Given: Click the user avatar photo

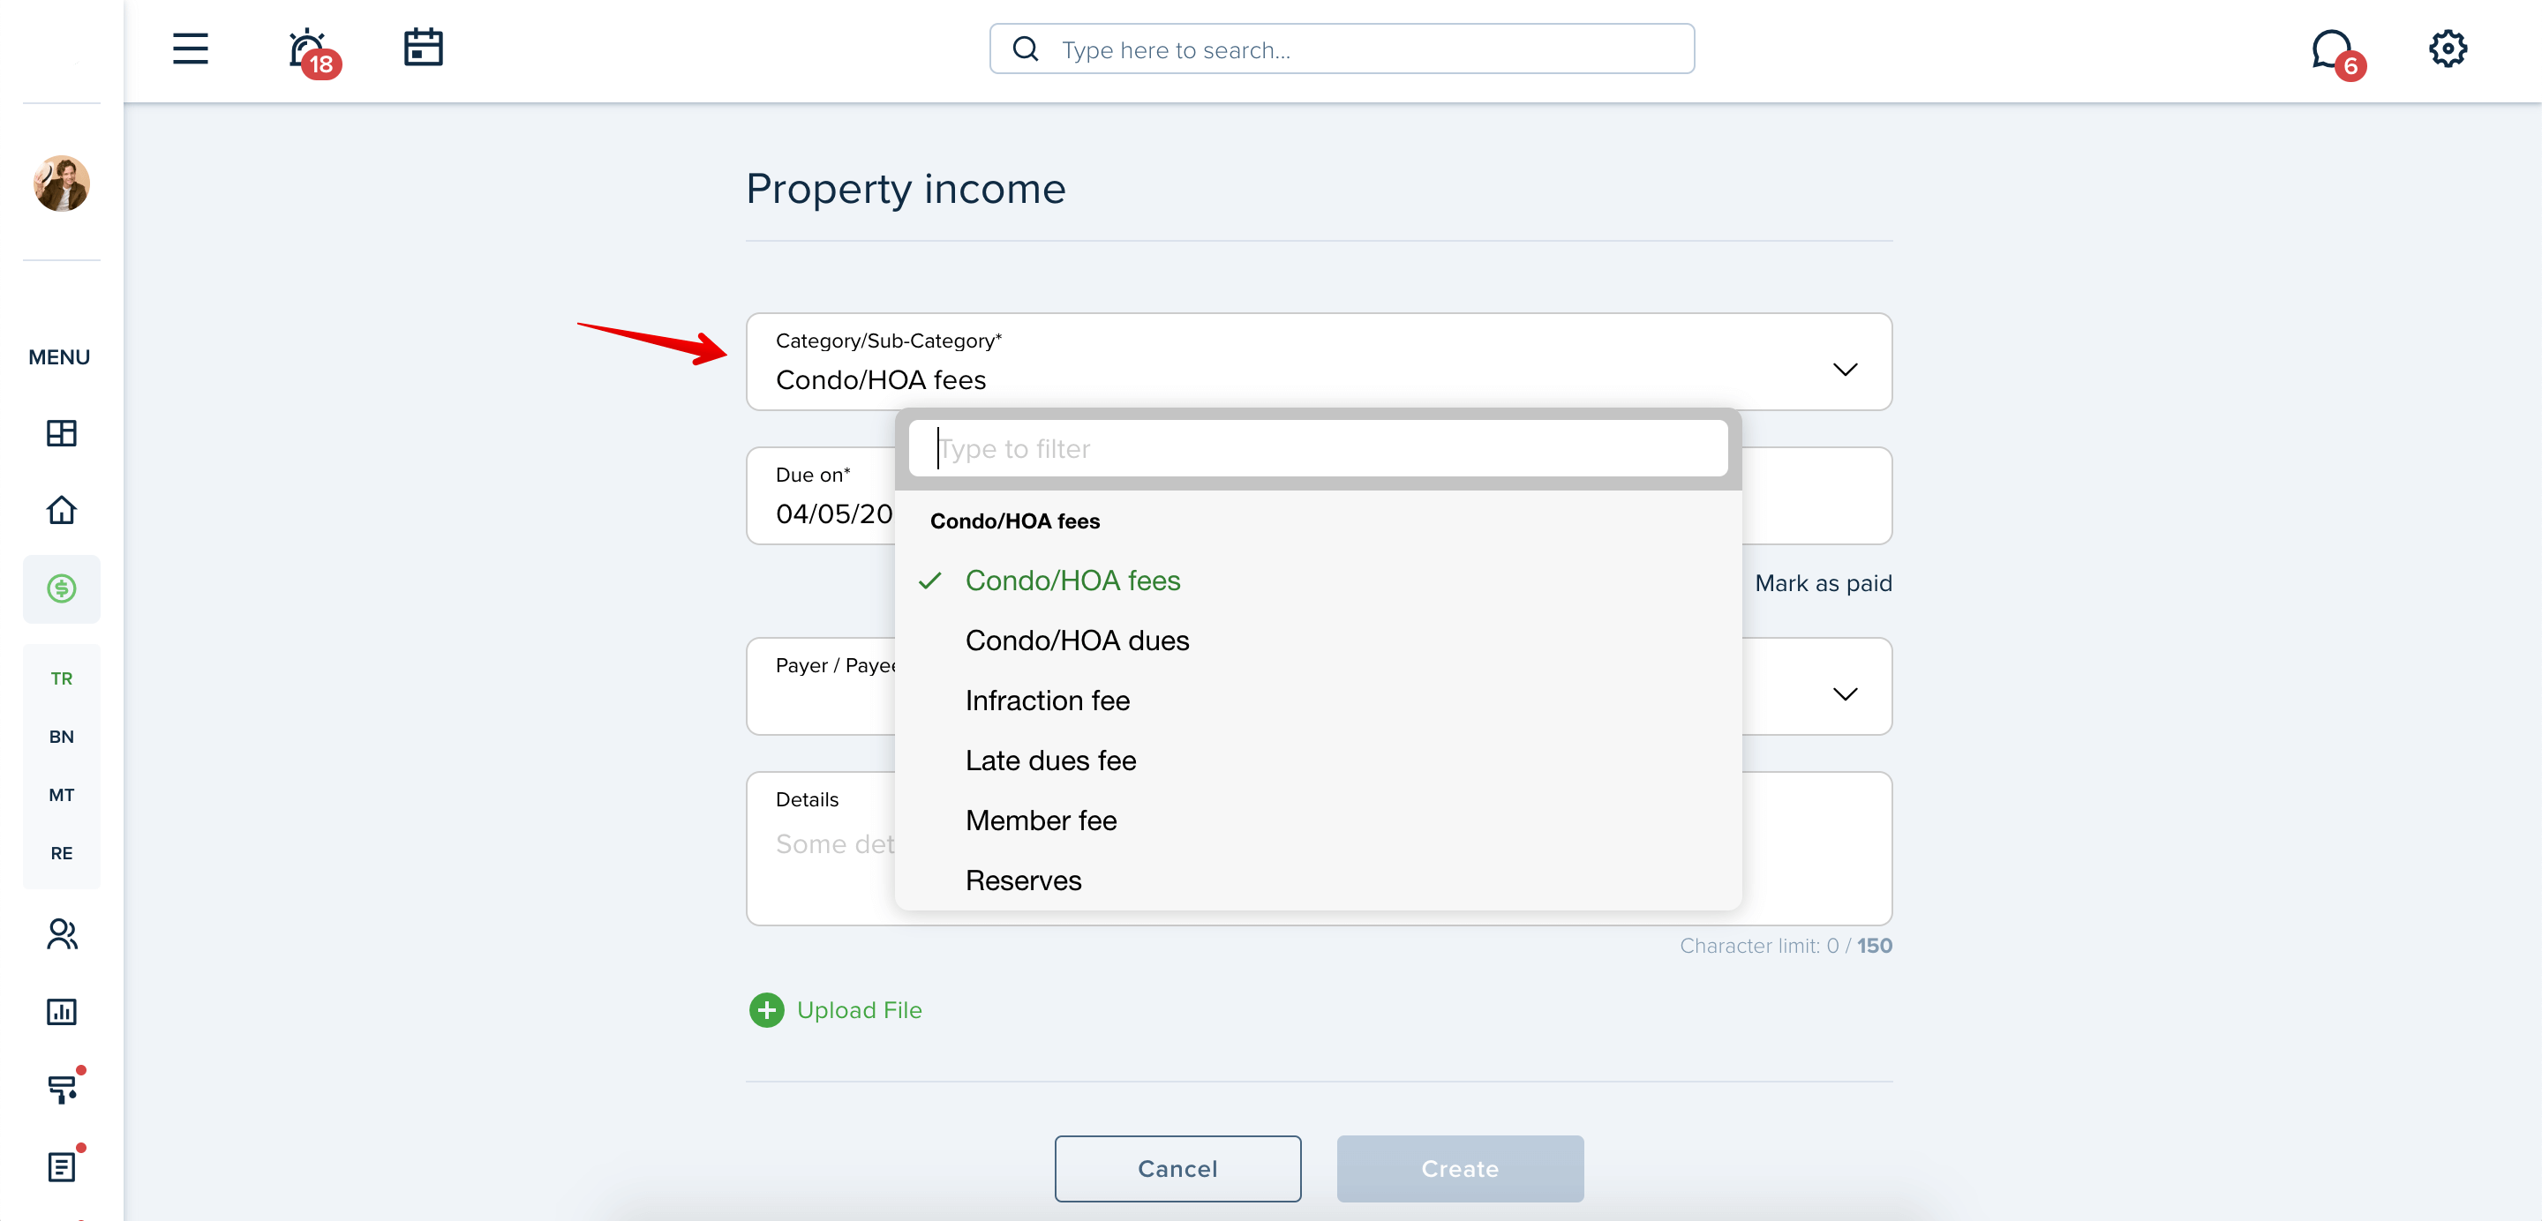Looking at the screenshot, I should point(61,183).
